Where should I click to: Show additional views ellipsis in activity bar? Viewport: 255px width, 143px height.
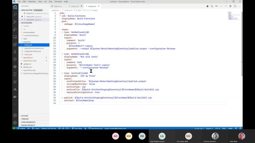(15, 104)
